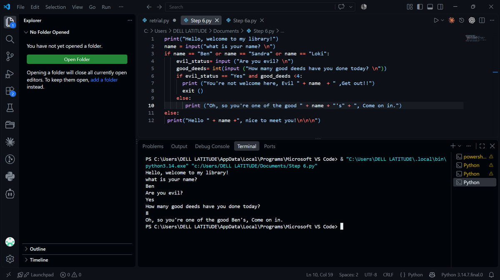Open the robot-face icon view in activity bar
Screen dimensions: 500x280
(x=10, y=194)
